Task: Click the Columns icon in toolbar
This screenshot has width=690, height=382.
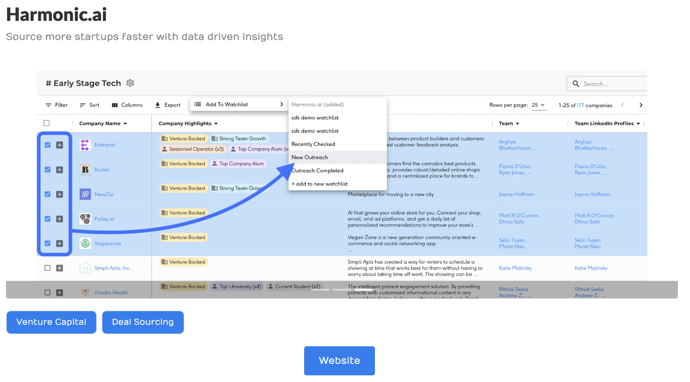Action: tap(115, 105)
